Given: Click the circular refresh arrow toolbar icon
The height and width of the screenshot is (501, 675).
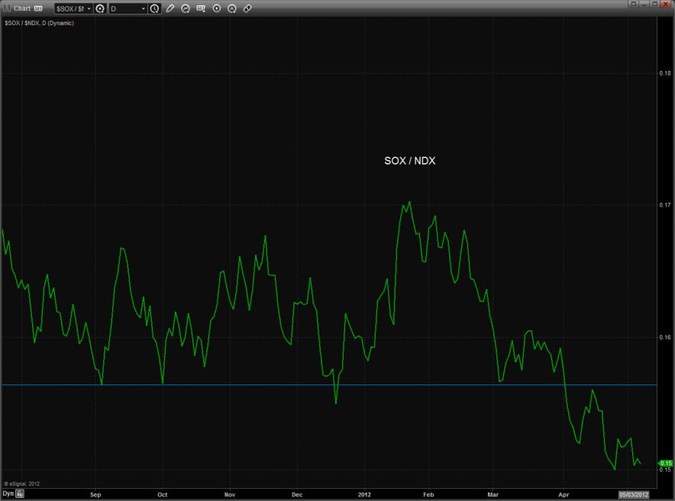Looking at the screenshot, I should pyautogui.click(x=186, y=8).
